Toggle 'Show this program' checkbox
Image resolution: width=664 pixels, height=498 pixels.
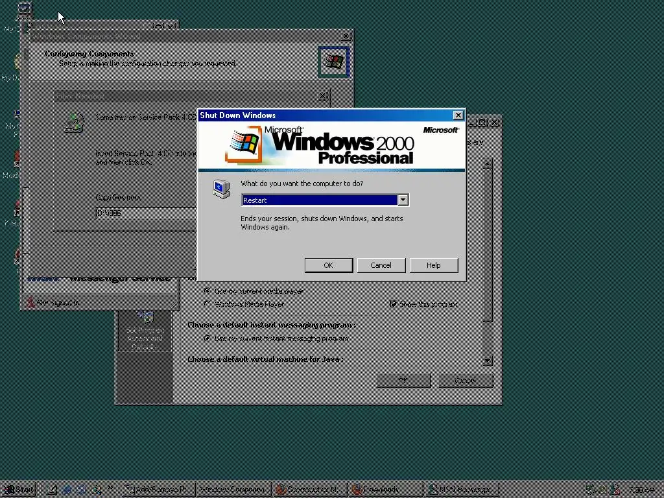tap(394, 303)
